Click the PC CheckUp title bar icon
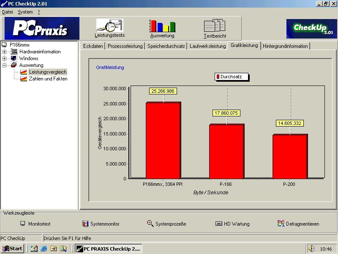This screenshot has height=254, width=338. (4, 4)
